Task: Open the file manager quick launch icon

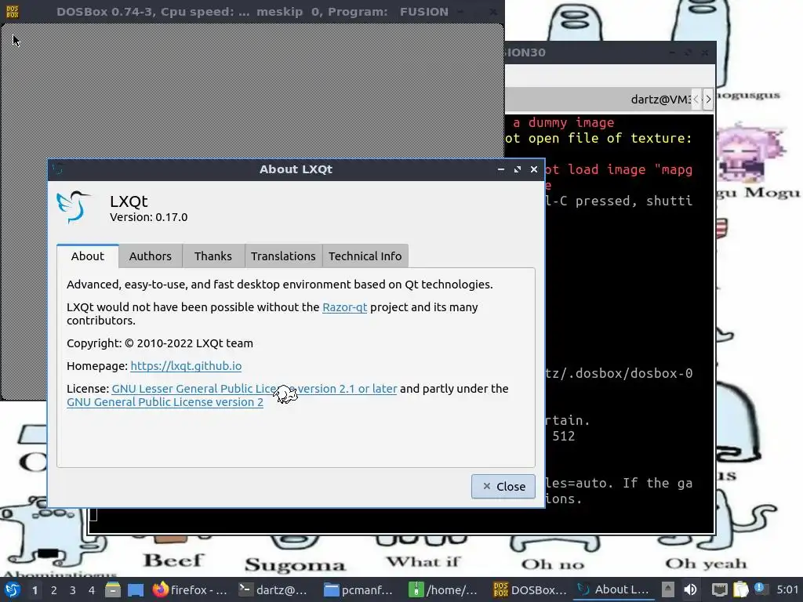Action: coord(113,590)
